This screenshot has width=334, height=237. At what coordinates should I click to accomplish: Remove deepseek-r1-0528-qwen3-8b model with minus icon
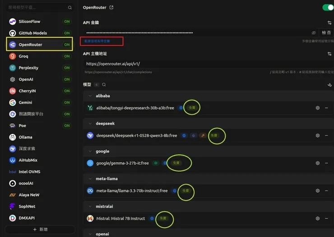(x=326, y=135)
